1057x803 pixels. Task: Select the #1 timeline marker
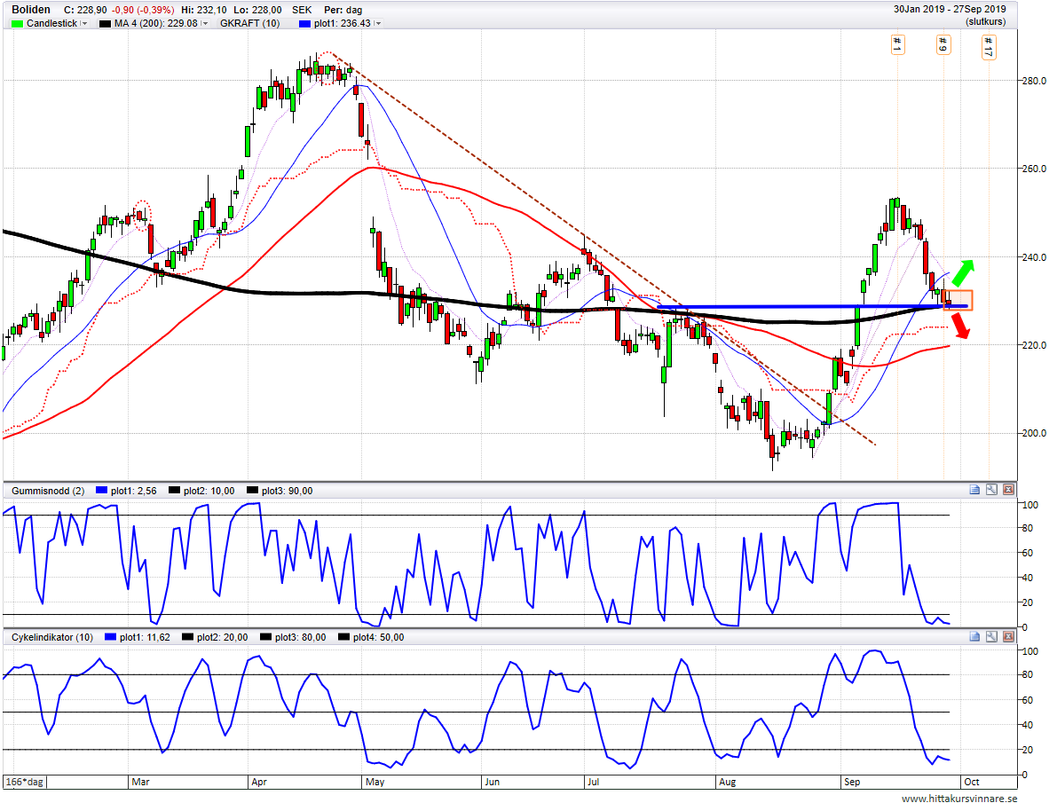[897, 44]
